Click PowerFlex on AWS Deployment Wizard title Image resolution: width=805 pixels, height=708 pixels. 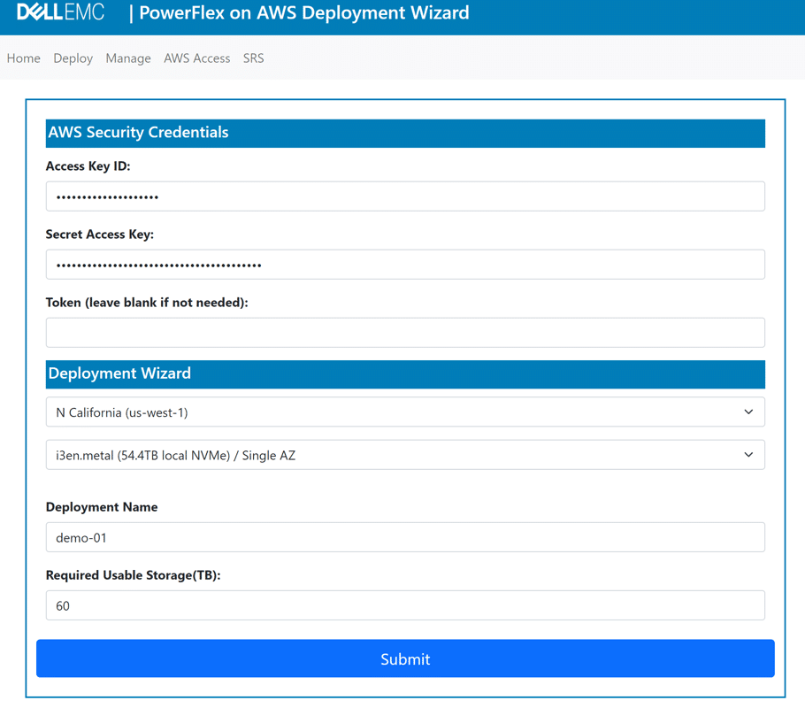point(304,13)
